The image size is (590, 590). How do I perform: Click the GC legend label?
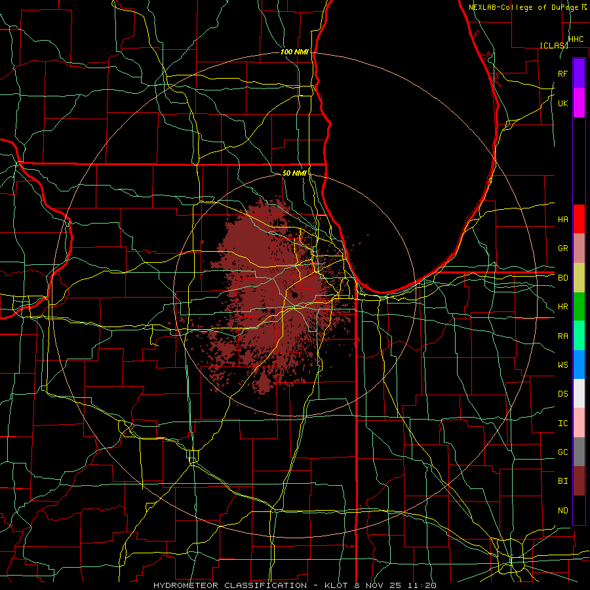[x=563, y=452]
